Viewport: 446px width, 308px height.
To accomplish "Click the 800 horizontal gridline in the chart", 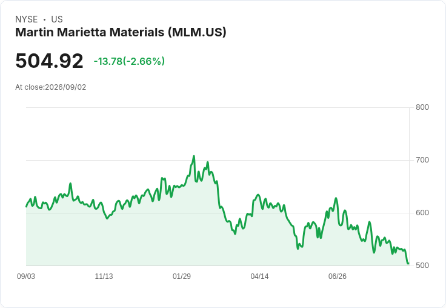I will pyautogui.click(x=218, y=107).
